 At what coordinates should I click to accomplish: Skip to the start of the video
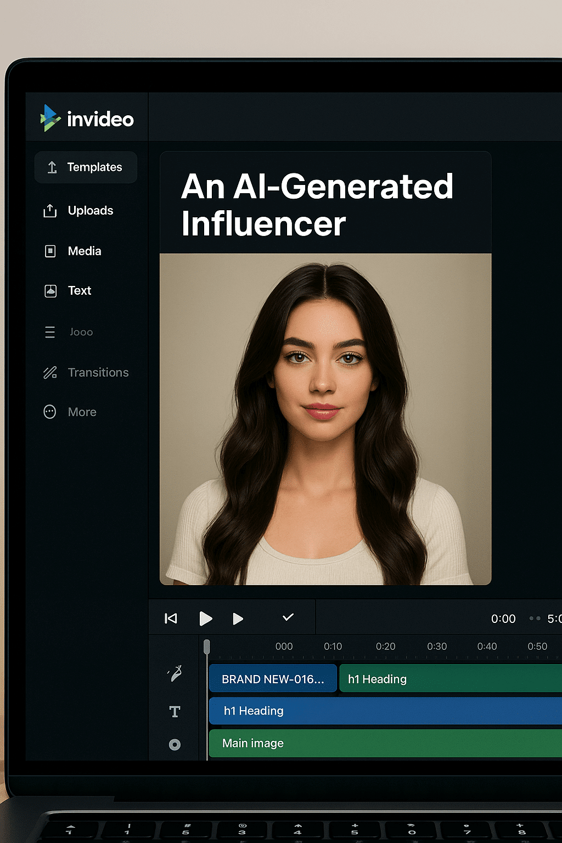click(171, 619)
